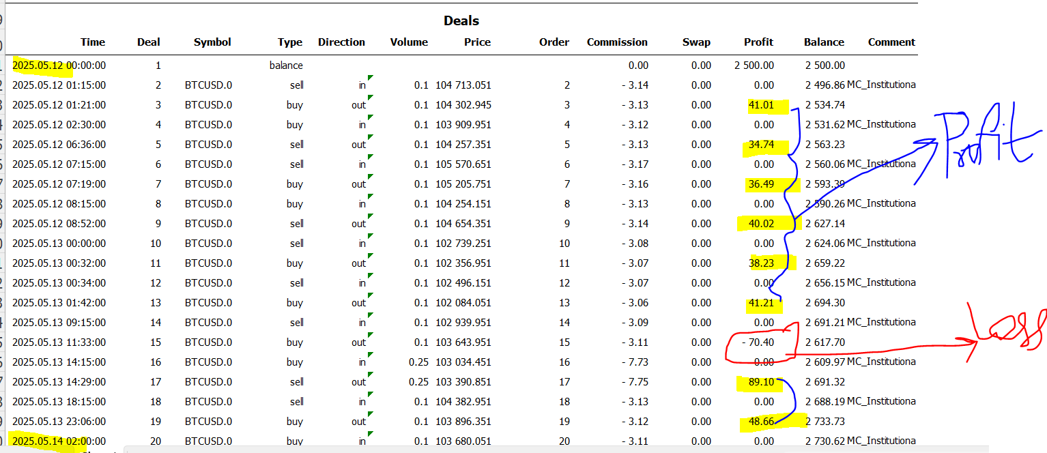The height and width of the screenshot is (453, 1047).
Task: Select the highlighted 2025.05.14 02:00:00 time cell
Action: coord(59,441)
